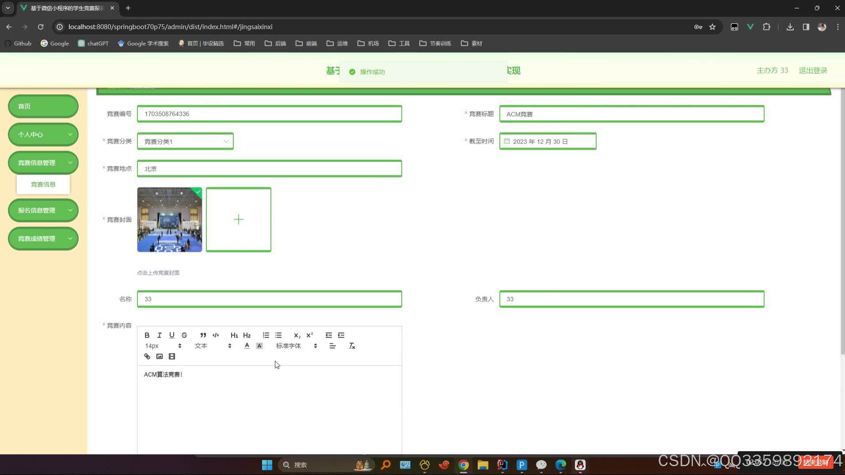Toggle italic formatting in the editor
Screen dimensions: 845x475
click(160, 335)
